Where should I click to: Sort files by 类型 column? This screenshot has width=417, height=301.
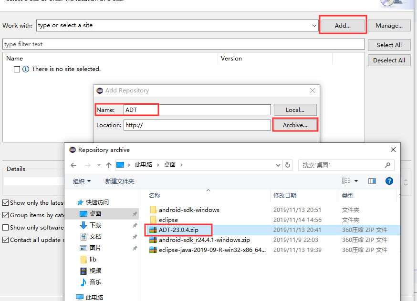(348, 196)
